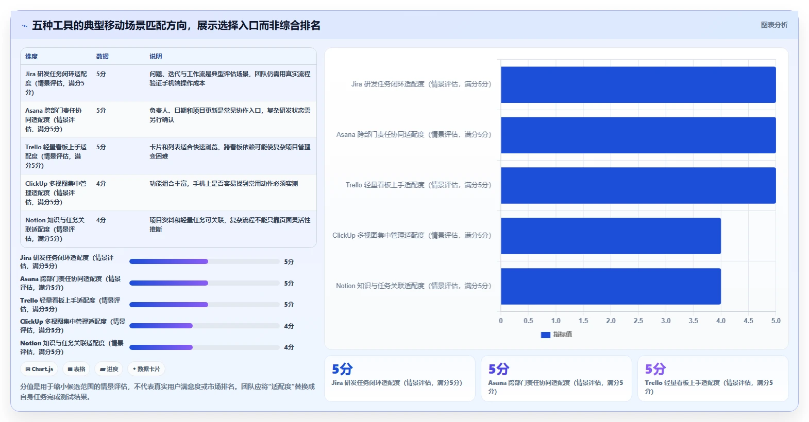This screenshot has width=809, height=422.
Task: Click the Trello 轻量看板上手适配度 table cell
Action: pyautogui.click(x=56, y=156)
